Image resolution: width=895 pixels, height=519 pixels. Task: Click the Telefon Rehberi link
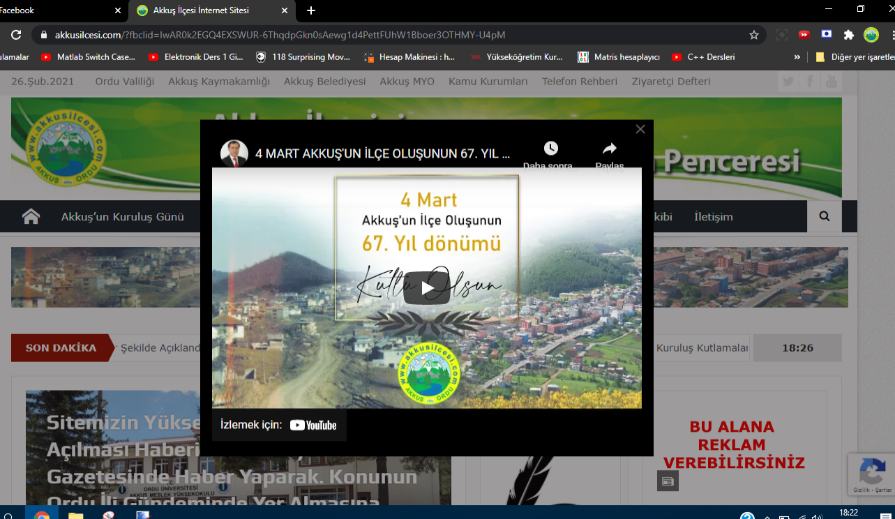tap(579, 82)
